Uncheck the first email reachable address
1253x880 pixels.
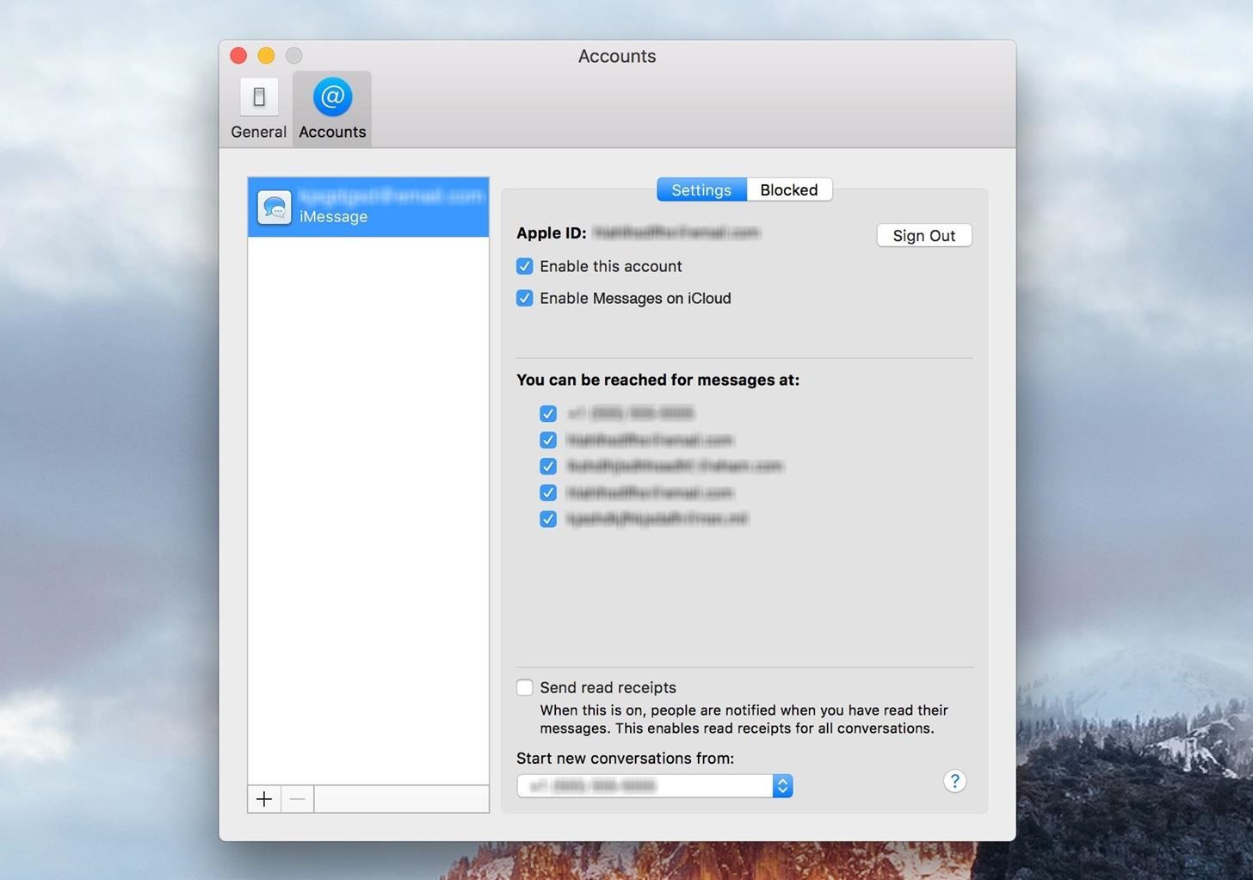[548, 440]
